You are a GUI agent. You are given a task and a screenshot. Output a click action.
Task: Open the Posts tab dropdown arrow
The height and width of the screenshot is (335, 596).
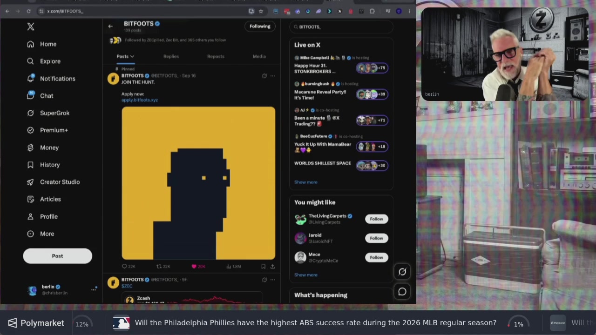(x=132, y=57)
